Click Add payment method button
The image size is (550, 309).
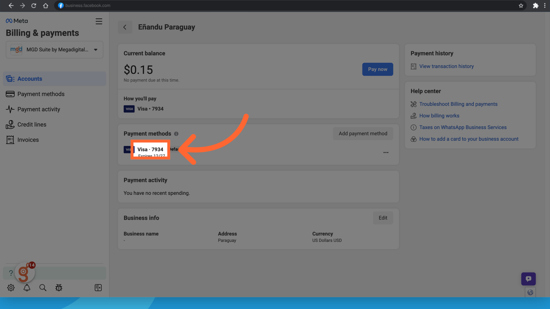coord(363,134)
